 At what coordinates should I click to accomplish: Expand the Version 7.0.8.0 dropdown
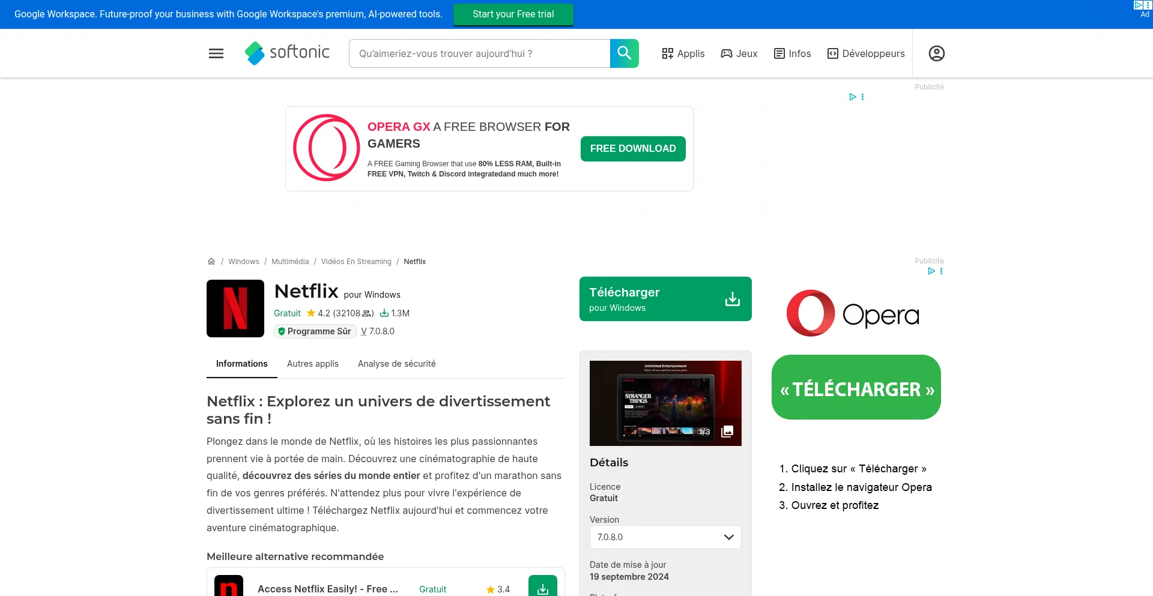tap(665, 537)
